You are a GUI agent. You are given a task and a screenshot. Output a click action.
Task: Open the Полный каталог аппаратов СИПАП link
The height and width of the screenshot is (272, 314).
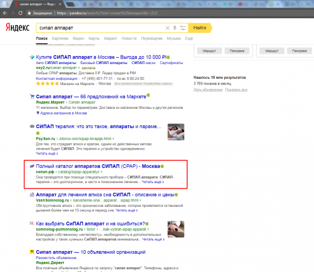(x=98, y=166)
